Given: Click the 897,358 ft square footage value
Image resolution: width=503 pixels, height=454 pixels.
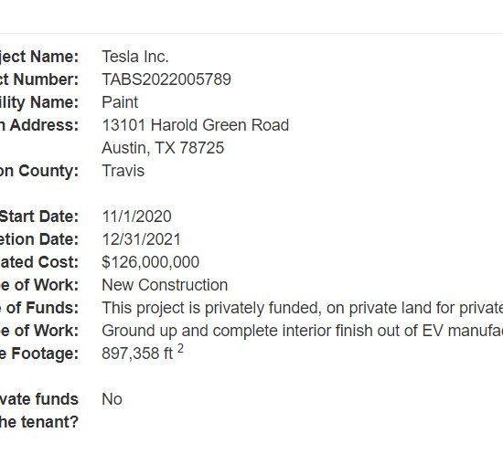Looking at the screenshot, I should click(143, 352).
